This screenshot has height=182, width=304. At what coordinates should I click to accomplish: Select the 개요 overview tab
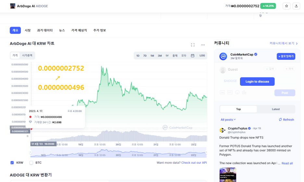[x=15, y=30]
